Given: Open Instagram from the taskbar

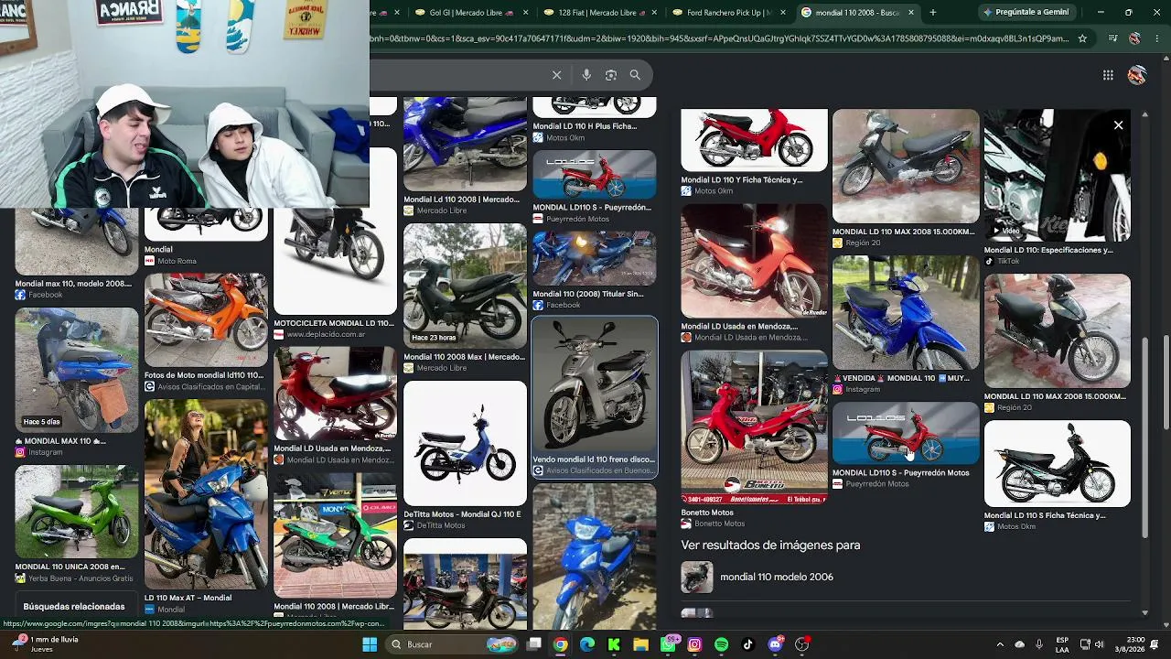Looking at the screenshot, I should tap(694, 644).
